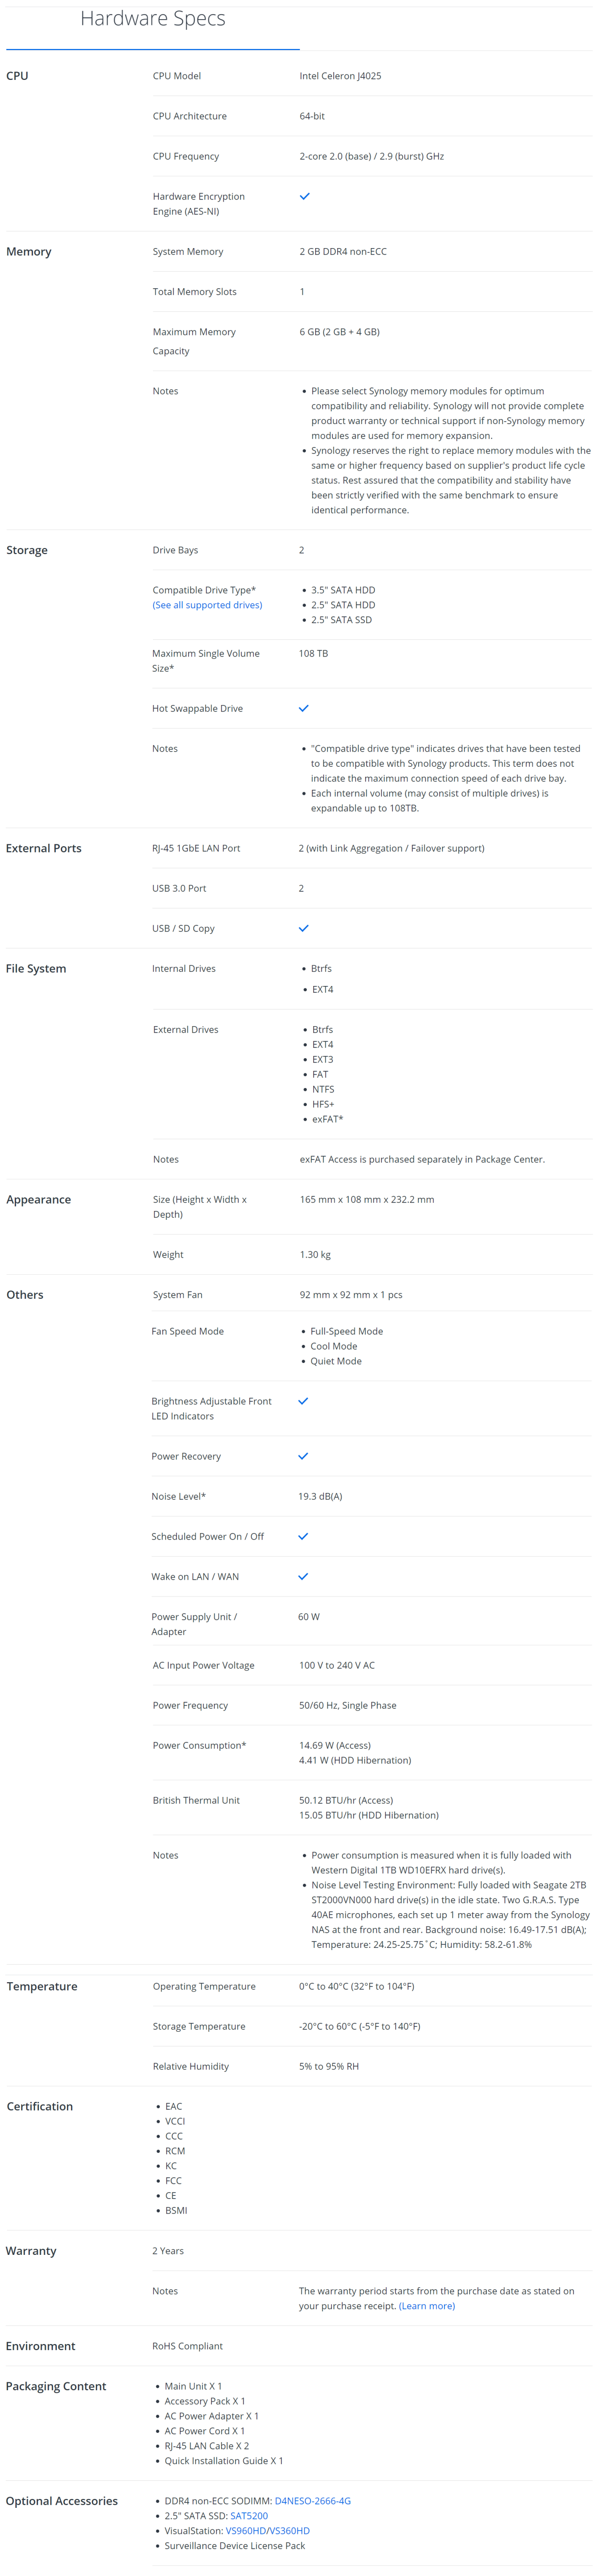Select the Hardware Specs tab heading

pos(153,18)
